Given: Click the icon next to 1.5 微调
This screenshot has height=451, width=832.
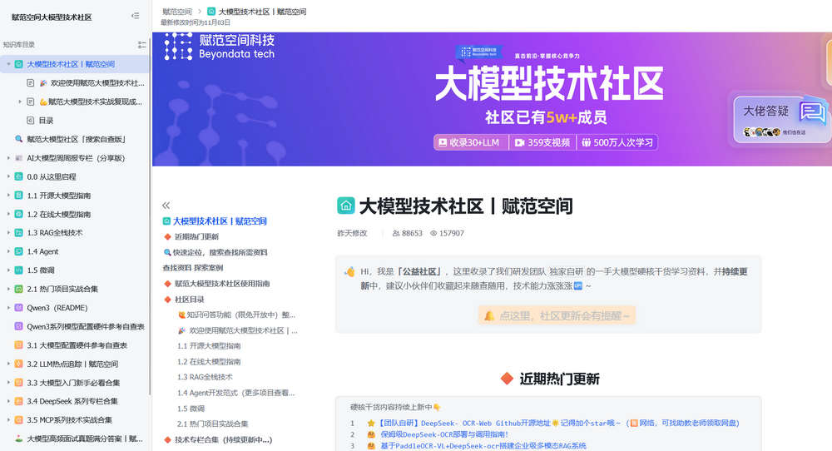Looking at the screenshot, I should click(18, 270).
